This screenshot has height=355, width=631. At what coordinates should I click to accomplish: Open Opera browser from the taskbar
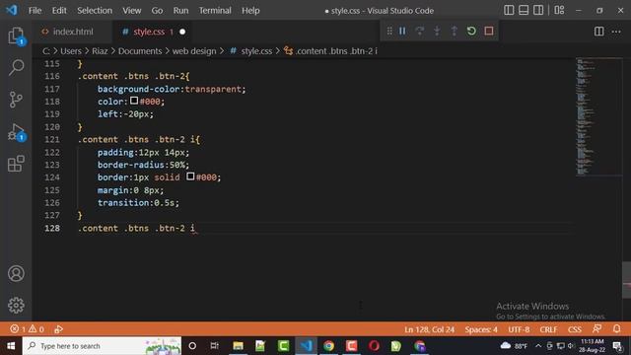(374, 346)
